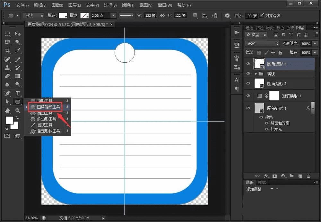This screenshot has height=222, width=321.
Task: Expand the 横线 layer group
Action: (256, 74)
